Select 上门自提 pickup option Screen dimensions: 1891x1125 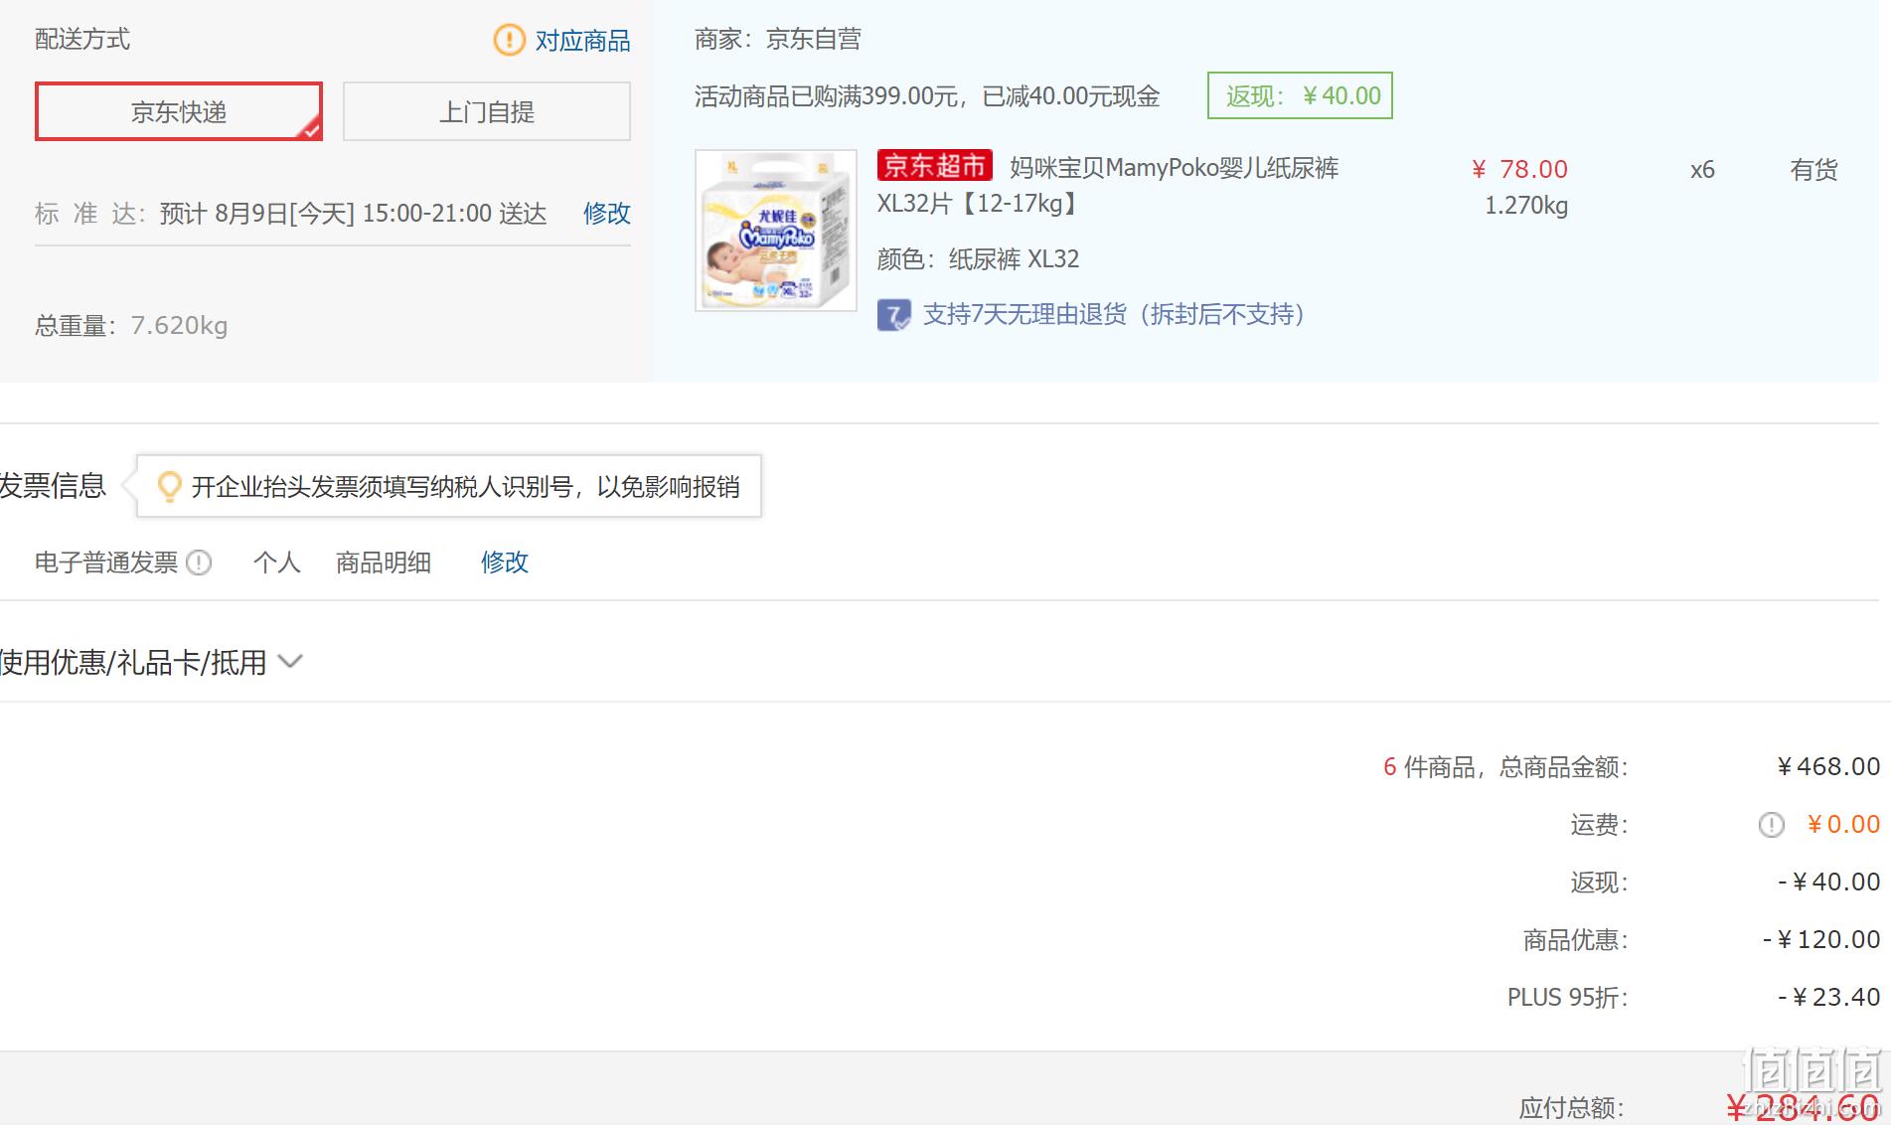[x=487, y=111]
